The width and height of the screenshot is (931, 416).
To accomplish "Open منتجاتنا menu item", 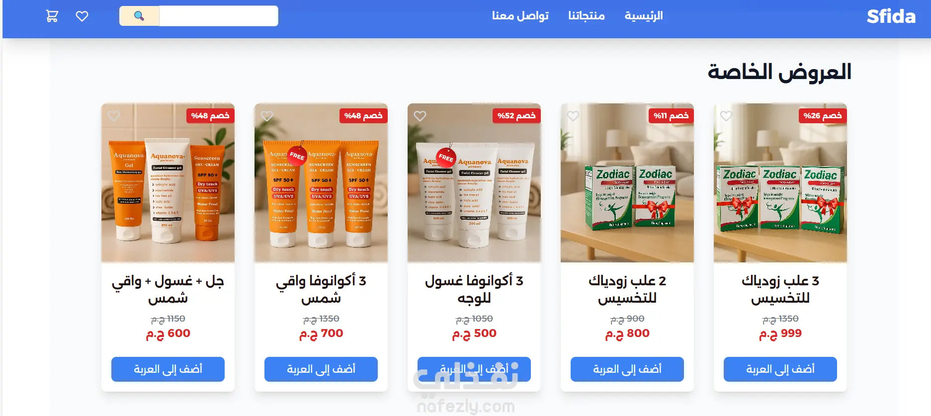I will 587,16.
